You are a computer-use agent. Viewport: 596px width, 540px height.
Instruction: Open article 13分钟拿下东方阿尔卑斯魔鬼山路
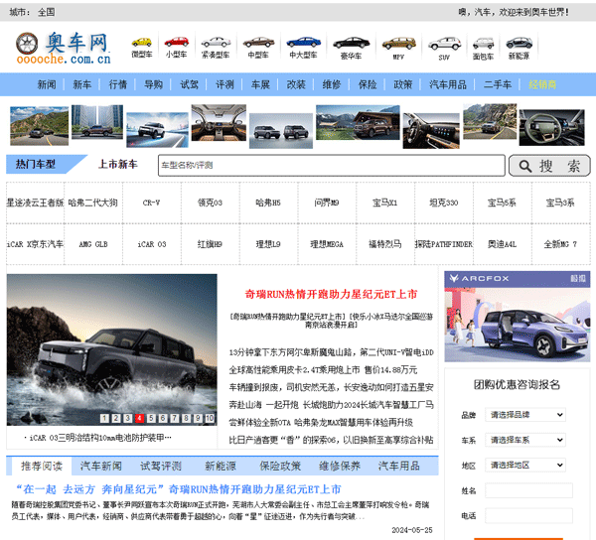point(331,352)
